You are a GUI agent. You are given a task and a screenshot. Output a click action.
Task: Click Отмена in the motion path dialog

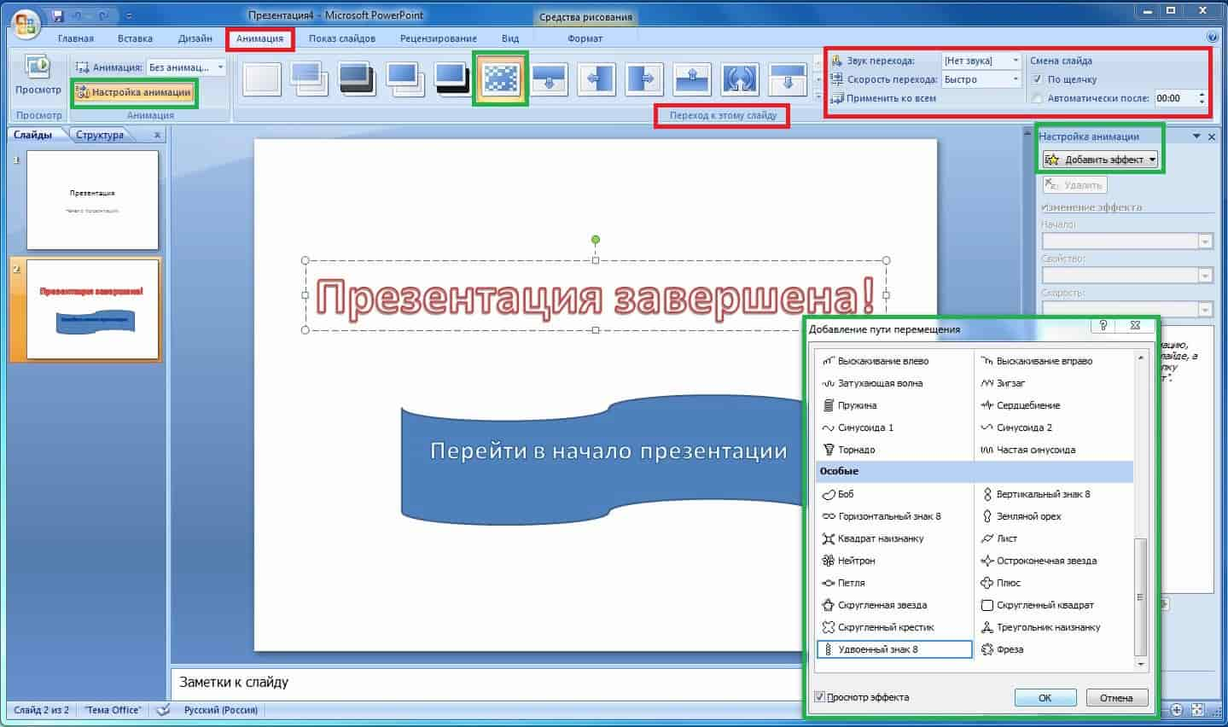(x=1116, y=698)
